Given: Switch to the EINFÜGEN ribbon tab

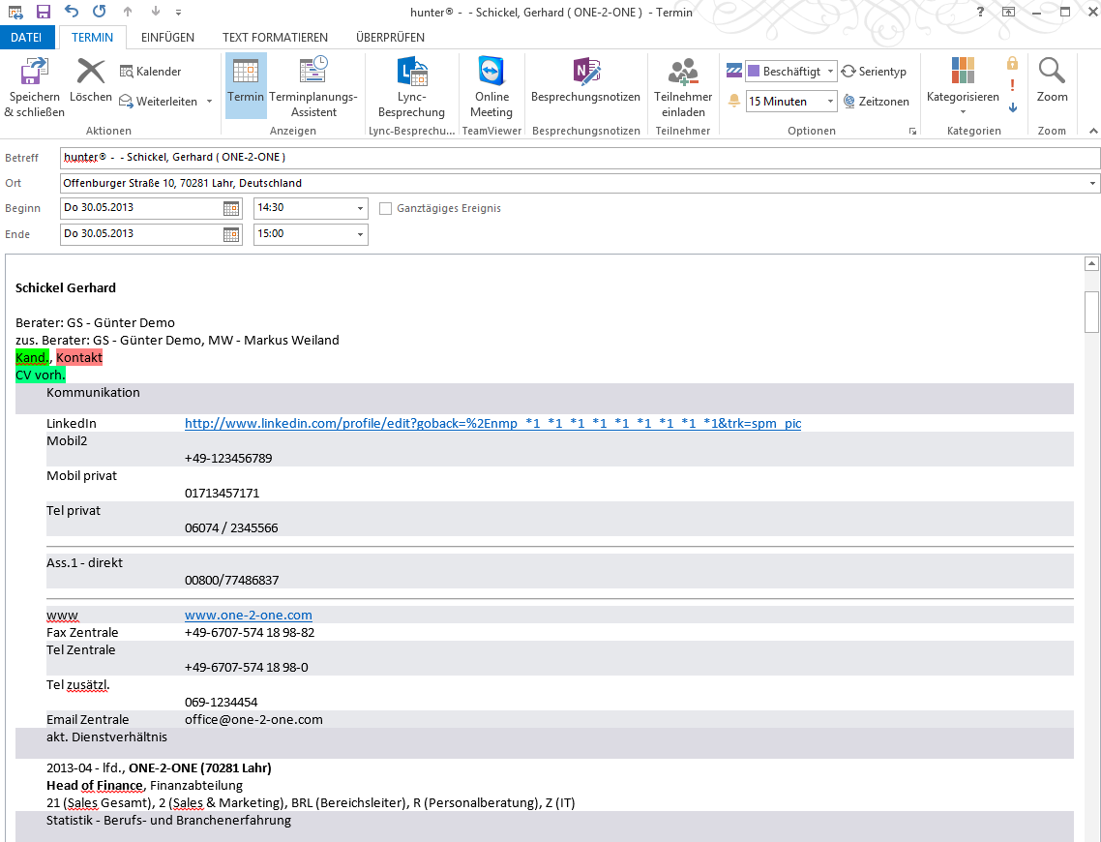Looking at the screenshot, I should pyautogui.click(x=167, y=37).
